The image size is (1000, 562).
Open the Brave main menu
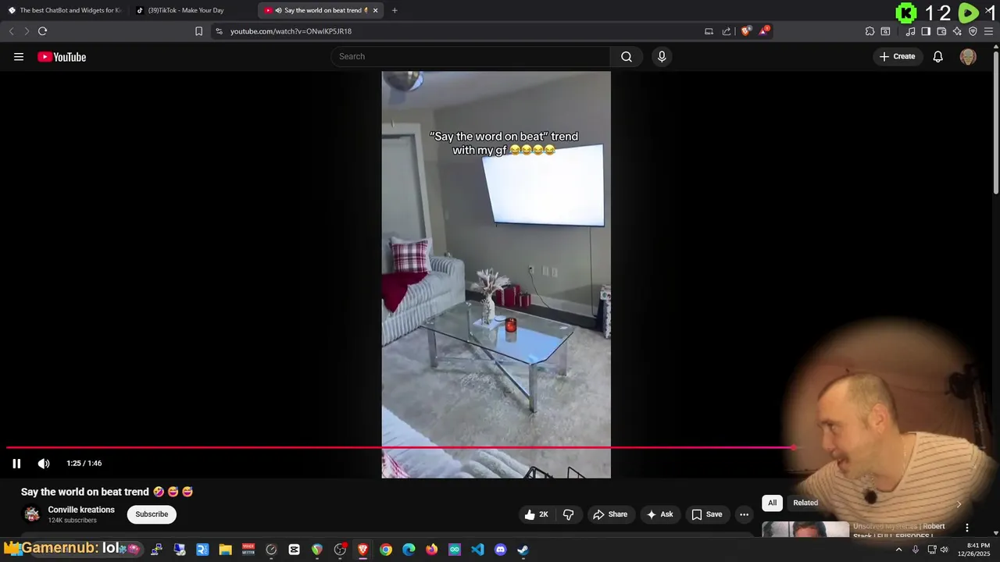click(989, 31)
